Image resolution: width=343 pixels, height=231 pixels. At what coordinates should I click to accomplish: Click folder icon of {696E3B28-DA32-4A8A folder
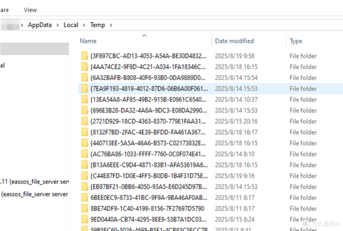pos(84,110)
